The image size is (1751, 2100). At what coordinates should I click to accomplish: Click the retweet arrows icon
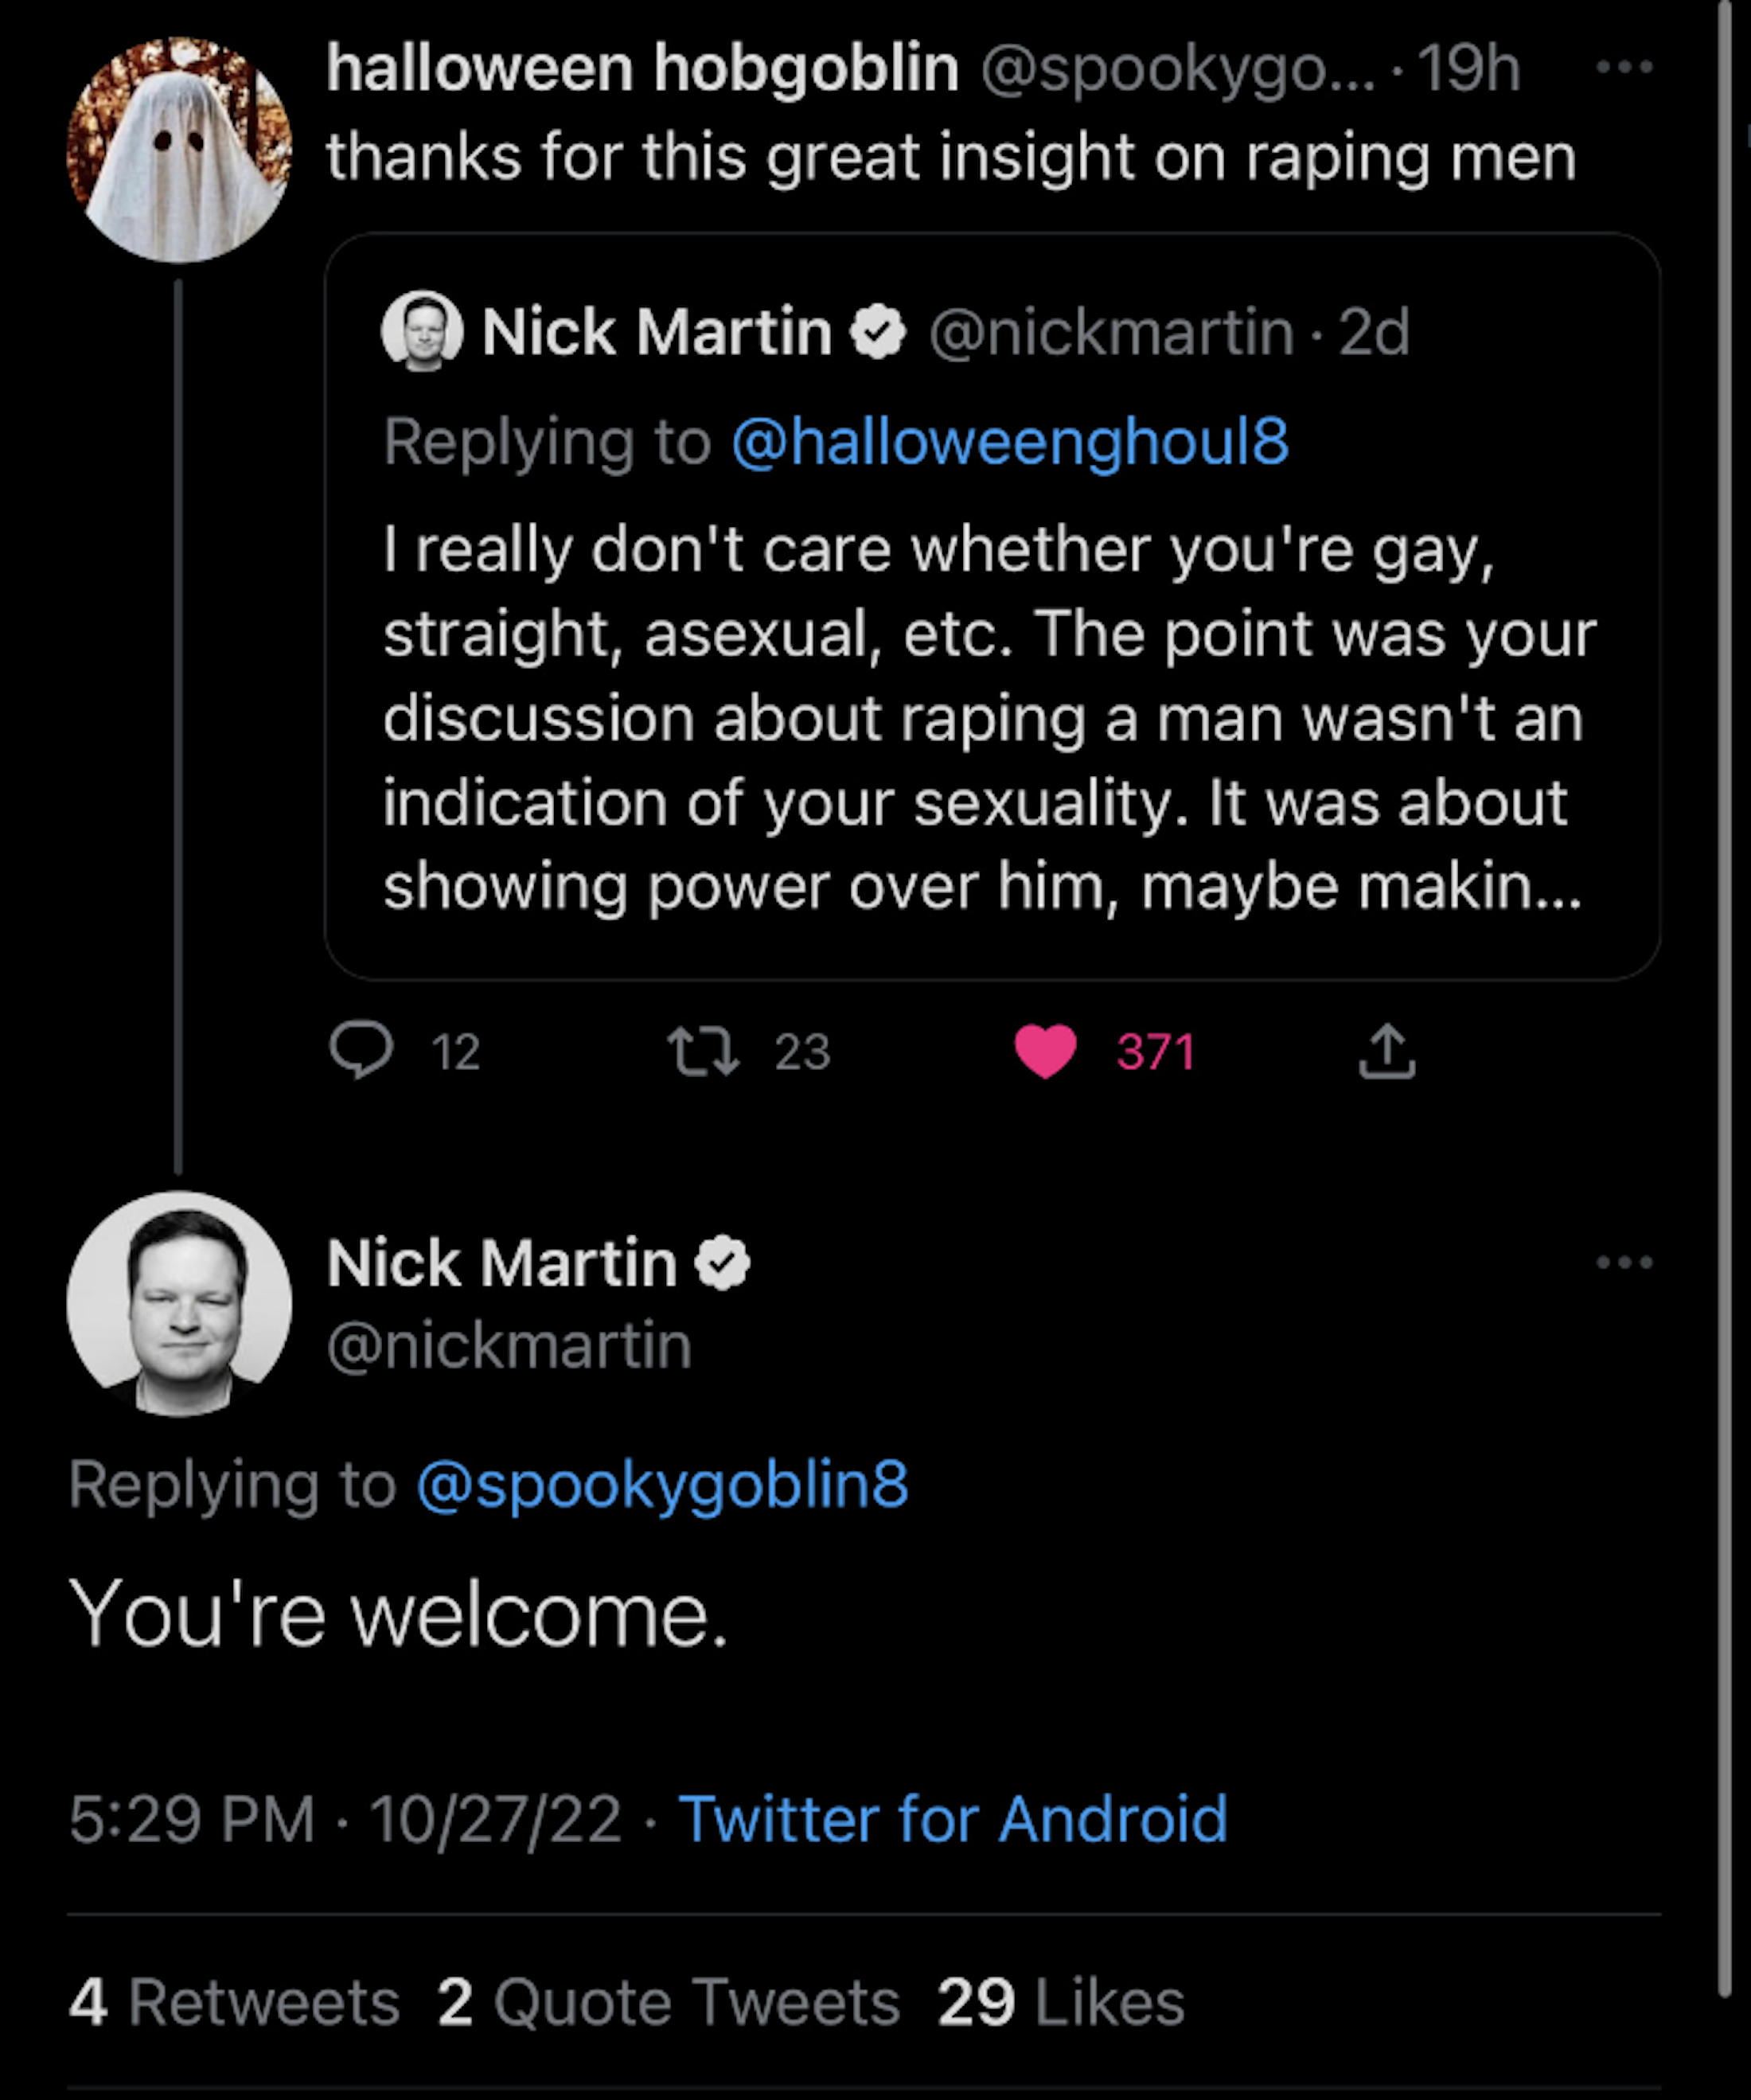(x=703, y=1052)
